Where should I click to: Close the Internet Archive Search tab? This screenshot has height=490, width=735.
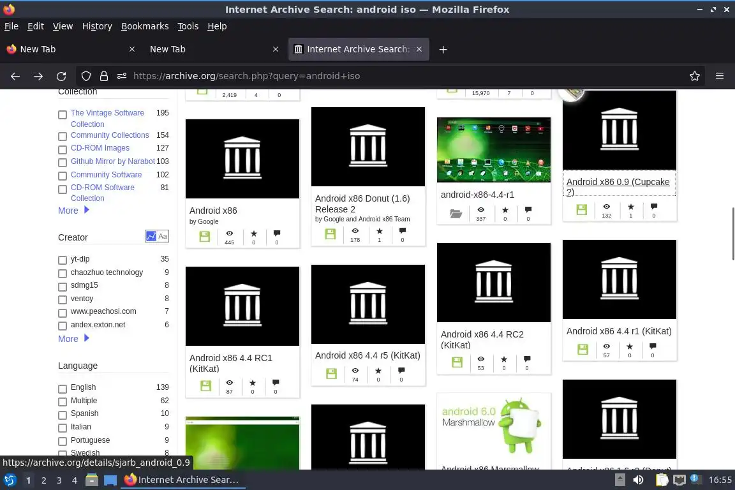pos(419,49)
